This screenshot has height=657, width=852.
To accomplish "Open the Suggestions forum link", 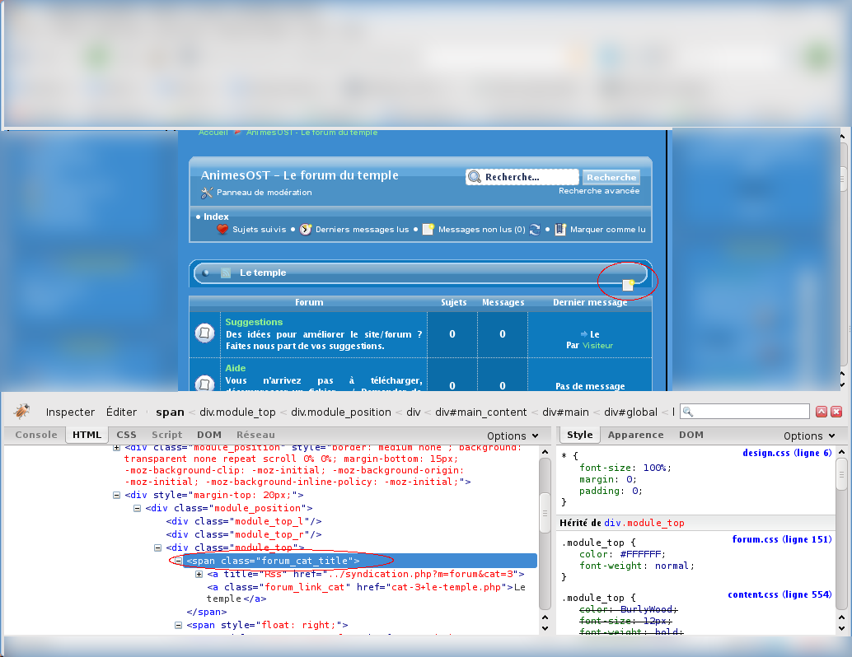I will tap(254, 322).
